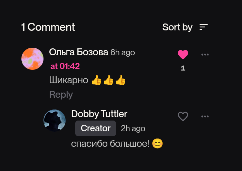Unlike Ольга Бозова's comment with pink heart
Image resolution: width=242 pixels, height=171 pixels.
coord(183,55)
